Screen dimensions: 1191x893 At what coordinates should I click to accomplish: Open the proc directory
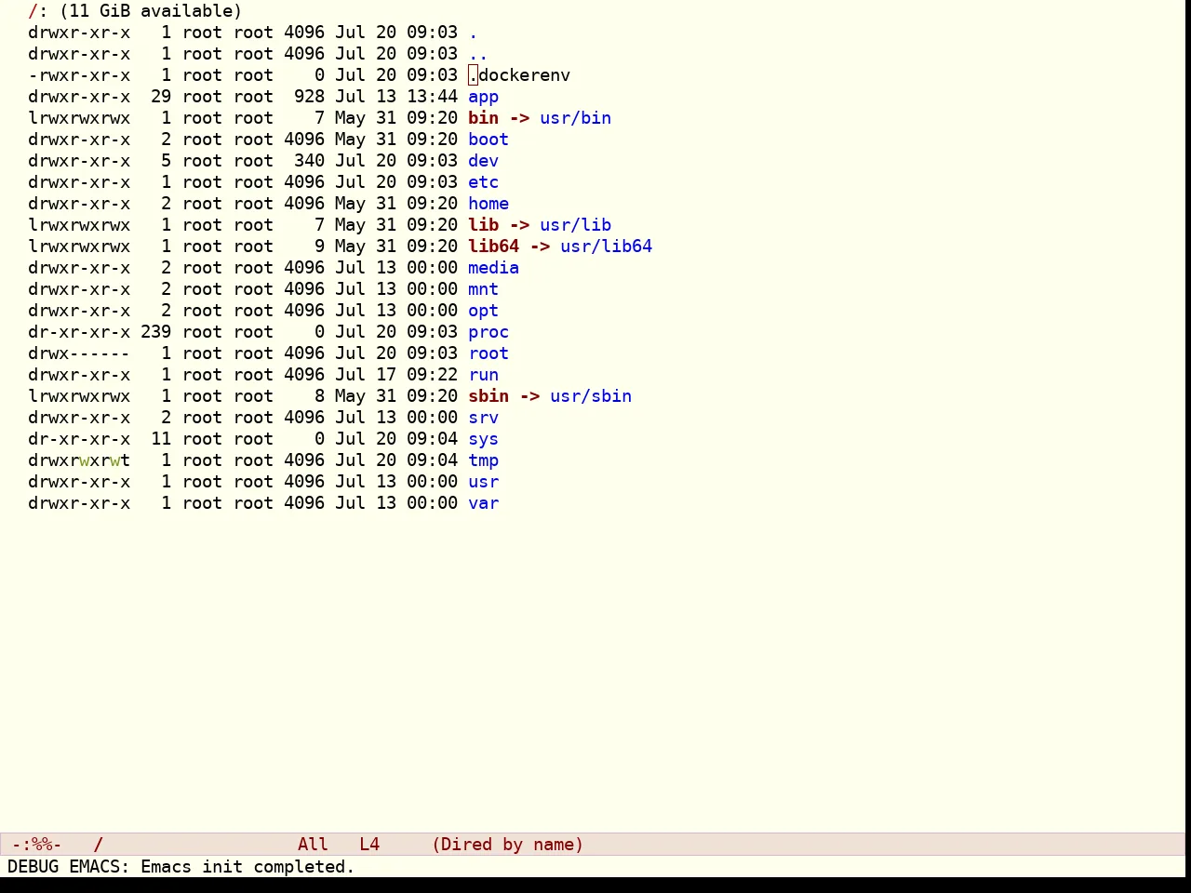[488, 332]
